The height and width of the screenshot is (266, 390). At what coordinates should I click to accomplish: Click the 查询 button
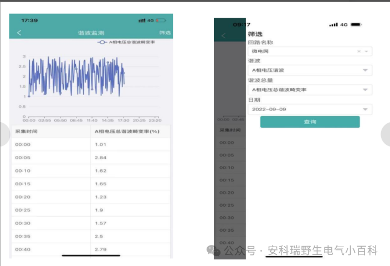pos(310,122)
